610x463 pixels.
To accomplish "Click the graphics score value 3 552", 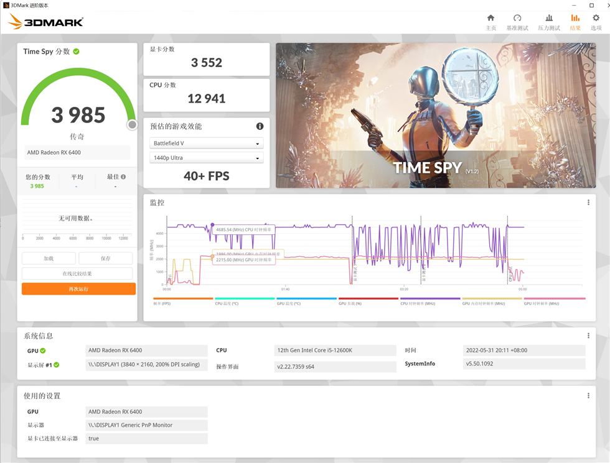I will tap(207, 63).
